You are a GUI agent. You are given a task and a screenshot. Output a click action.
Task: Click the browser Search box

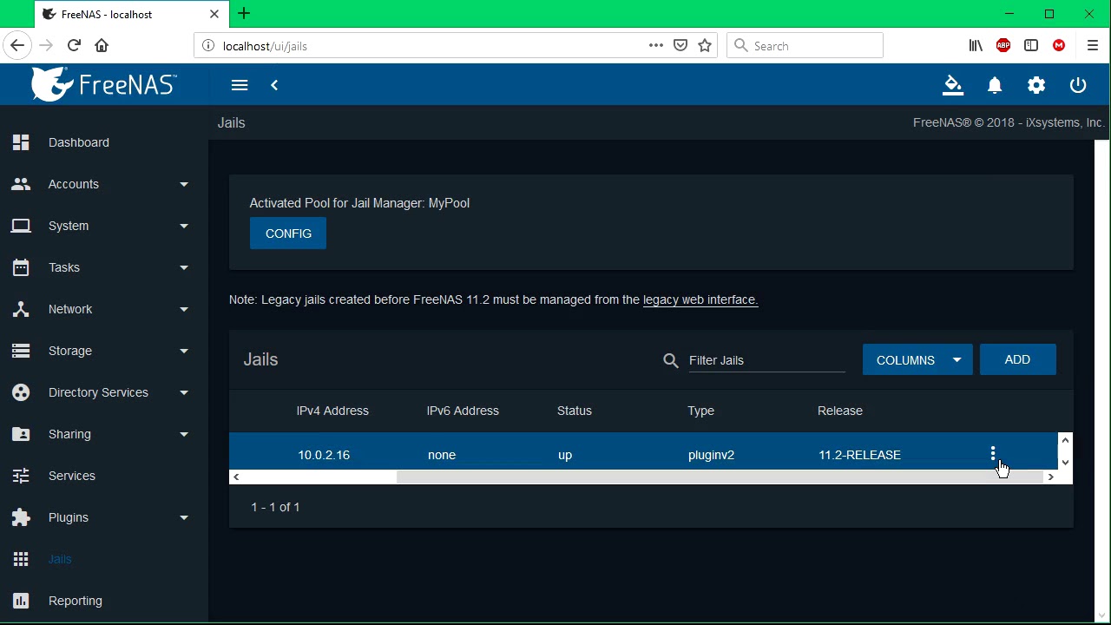(805, 46)
